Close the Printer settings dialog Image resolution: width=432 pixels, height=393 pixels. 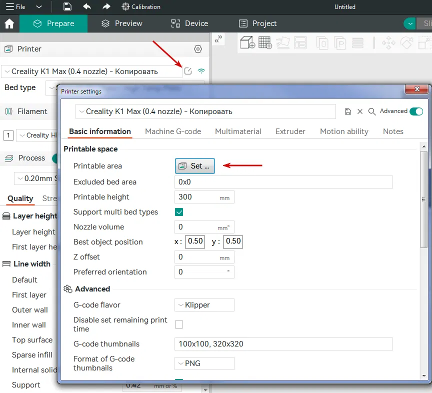417,89
